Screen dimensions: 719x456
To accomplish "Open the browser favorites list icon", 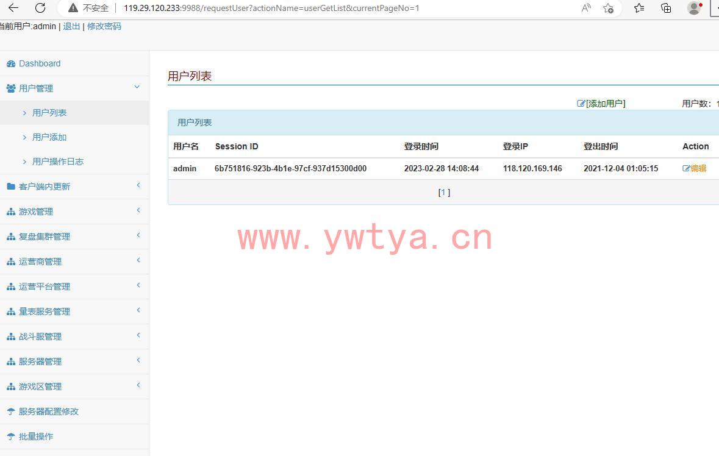I will coord(639,8).
